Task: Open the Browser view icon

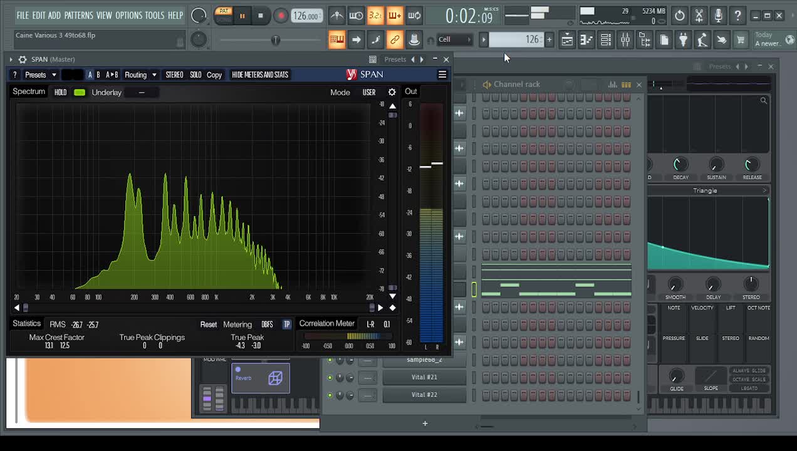Action: (x=645, y=40)
